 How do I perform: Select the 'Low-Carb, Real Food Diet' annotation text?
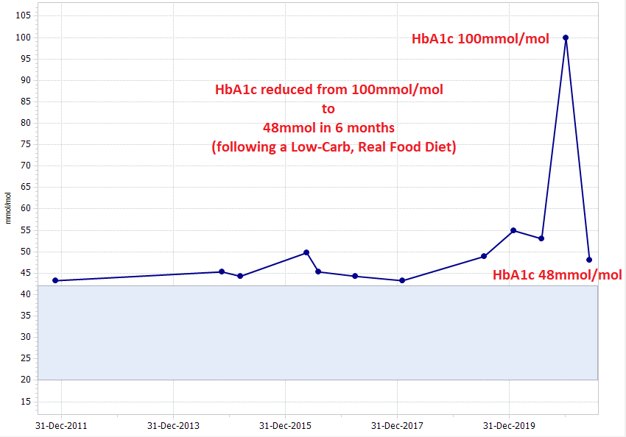point(334,147)
